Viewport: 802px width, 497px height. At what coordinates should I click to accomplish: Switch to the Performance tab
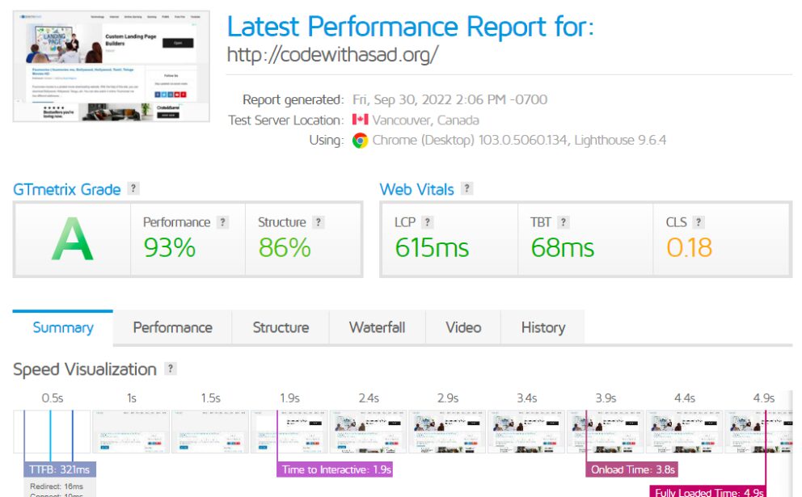click(172, 327)
